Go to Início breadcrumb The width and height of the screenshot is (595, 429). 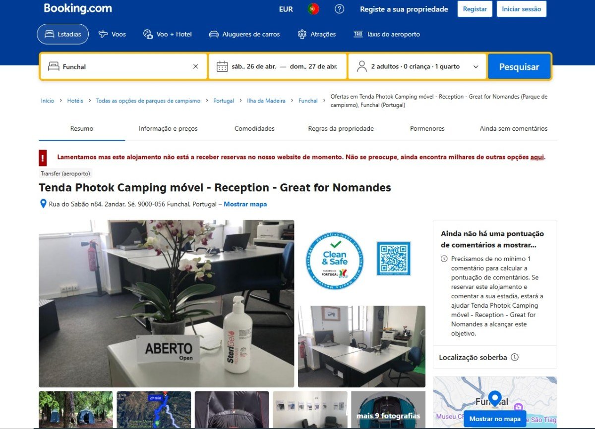point(48,101)
